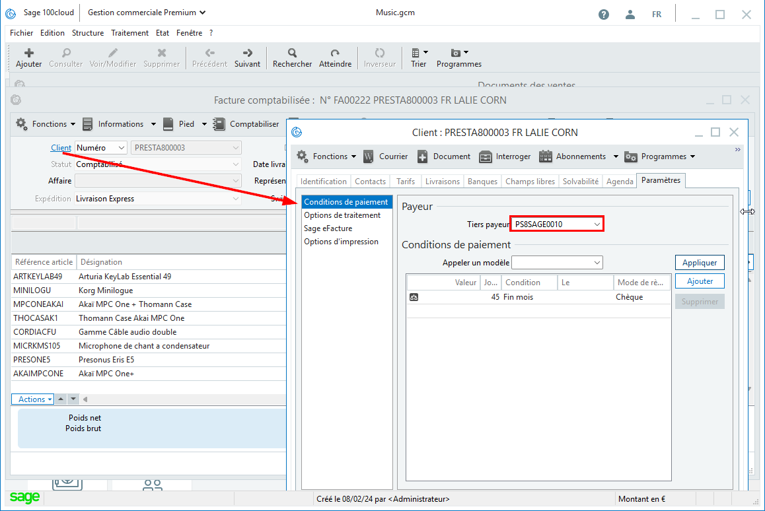Select Options de traitement in side list

pyautogui.click(x=342, y=215)
